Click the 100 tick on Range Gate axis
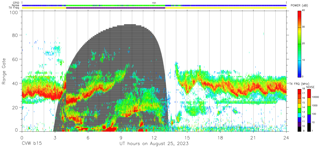Screen dimensions: 322x149 (x=13, y=12)
